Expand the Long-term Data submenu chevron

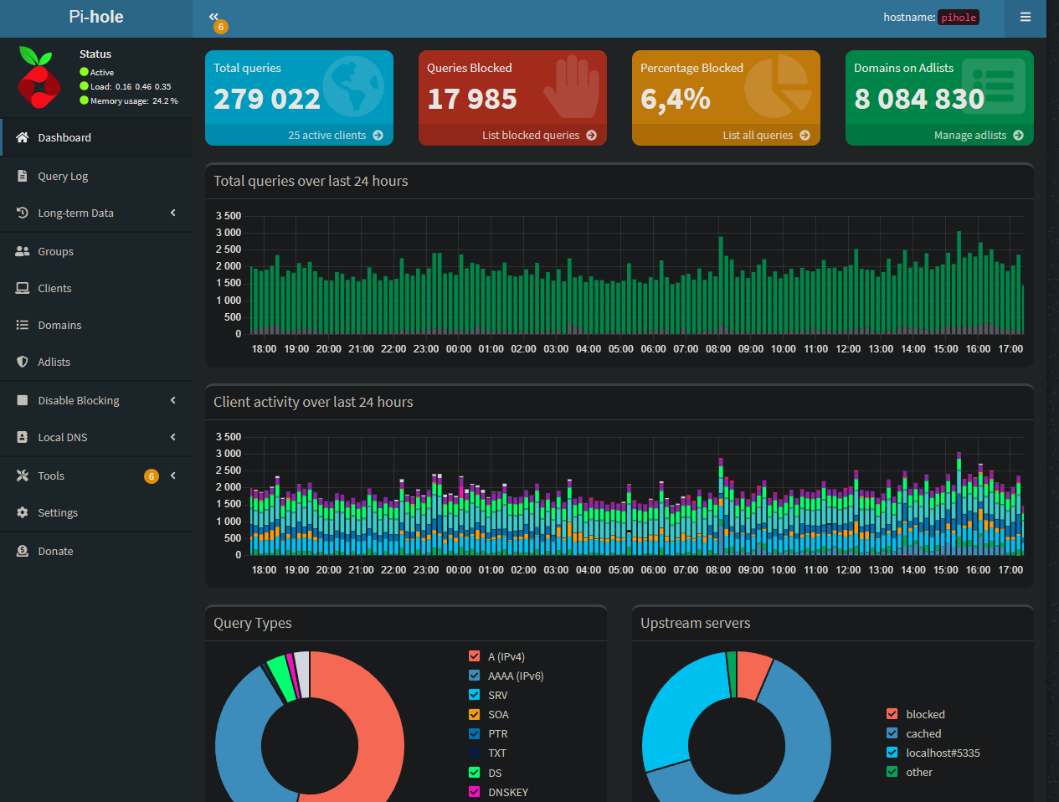173,213
